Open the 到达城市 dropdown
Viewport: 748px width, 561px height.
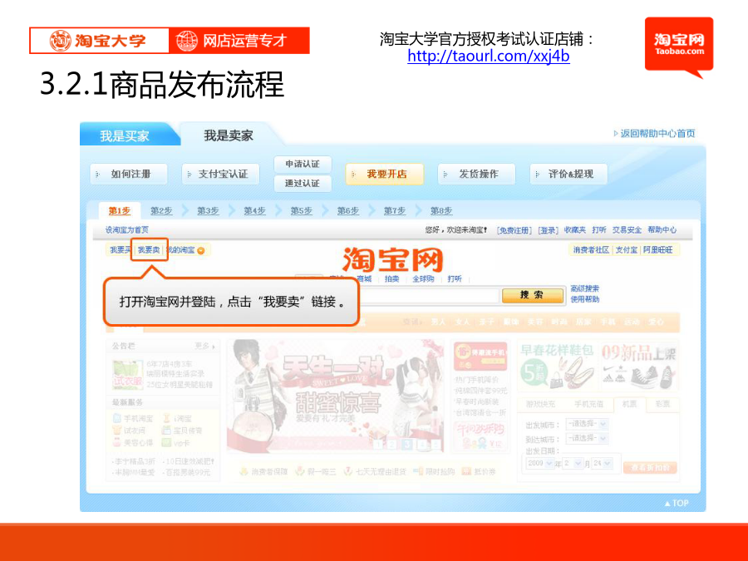[x=587, y=438]
